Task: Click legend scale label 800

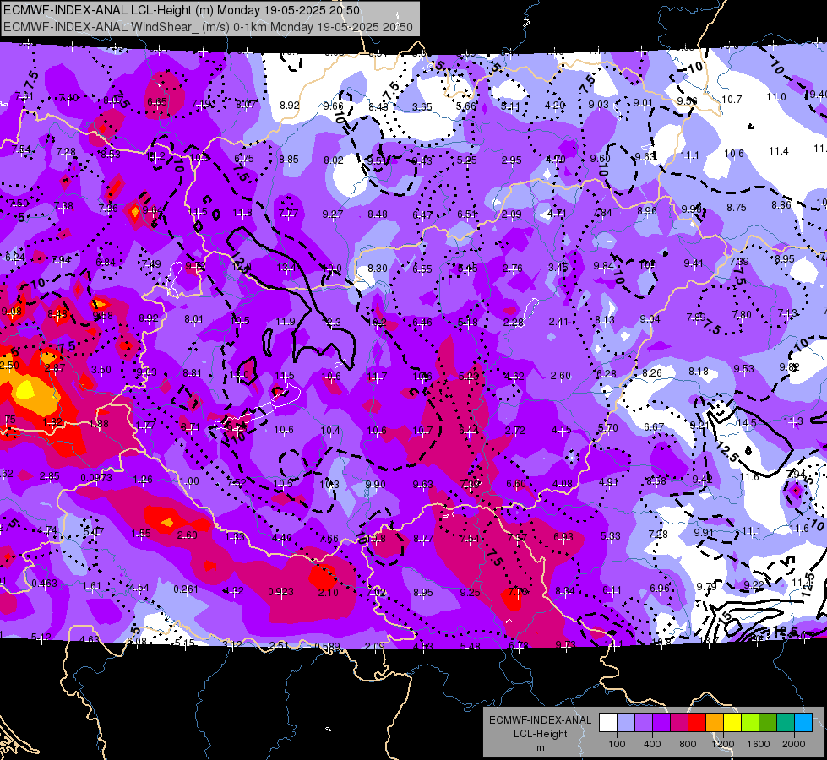Action: (x=688, y=744)
